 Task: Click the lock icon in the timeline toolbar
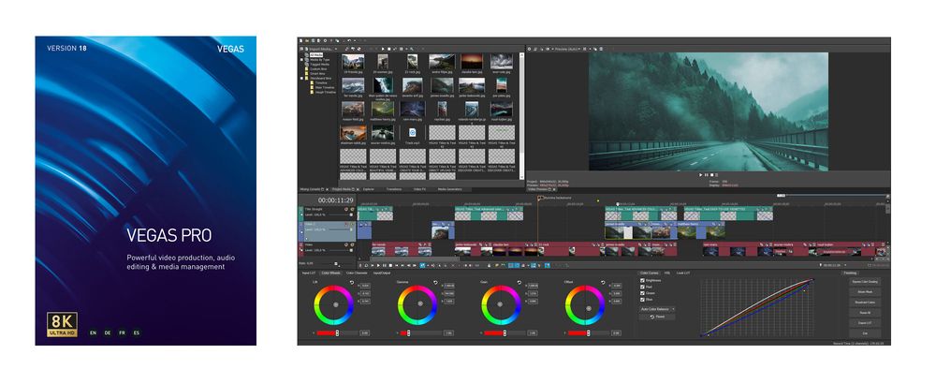click(489, 265)
